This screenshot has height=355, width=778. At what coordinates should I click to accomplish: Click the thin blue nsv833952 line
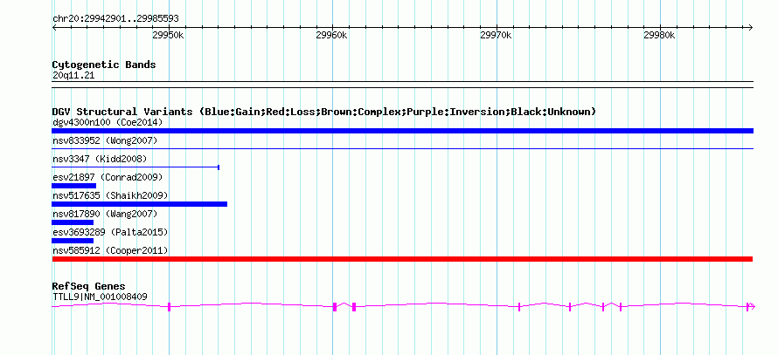coord(402,148)
